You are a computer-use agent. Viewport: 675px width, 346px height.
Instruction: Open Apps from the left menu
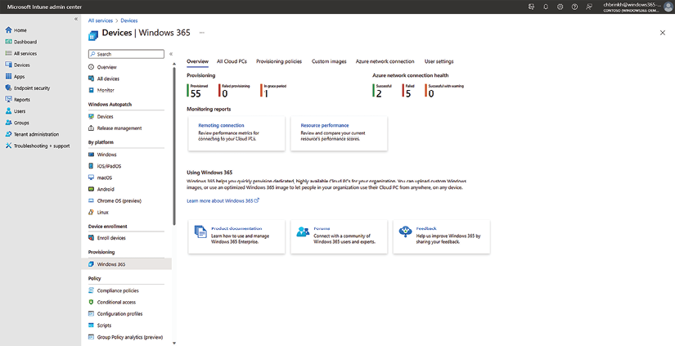click(15, 77)
